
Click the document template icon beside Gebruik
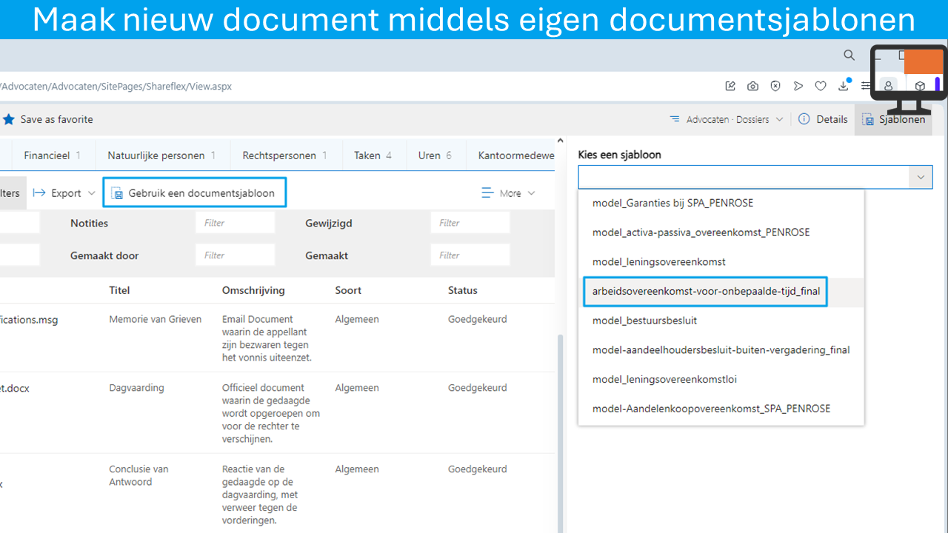pos(117,193)
